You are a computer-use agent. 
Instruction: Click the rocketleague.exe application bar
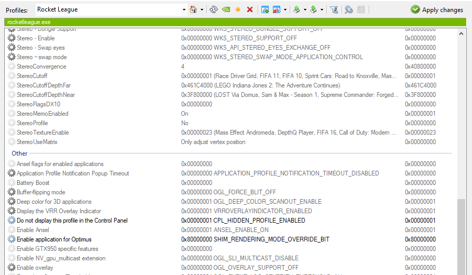235,22
